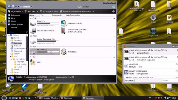Viewport: 178px width, 100px height.
Task: Open the Organisieren menu
Action: (x=16, y=11)
